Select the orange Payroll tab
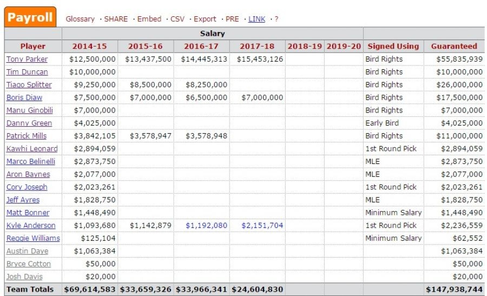 [30, 17]
